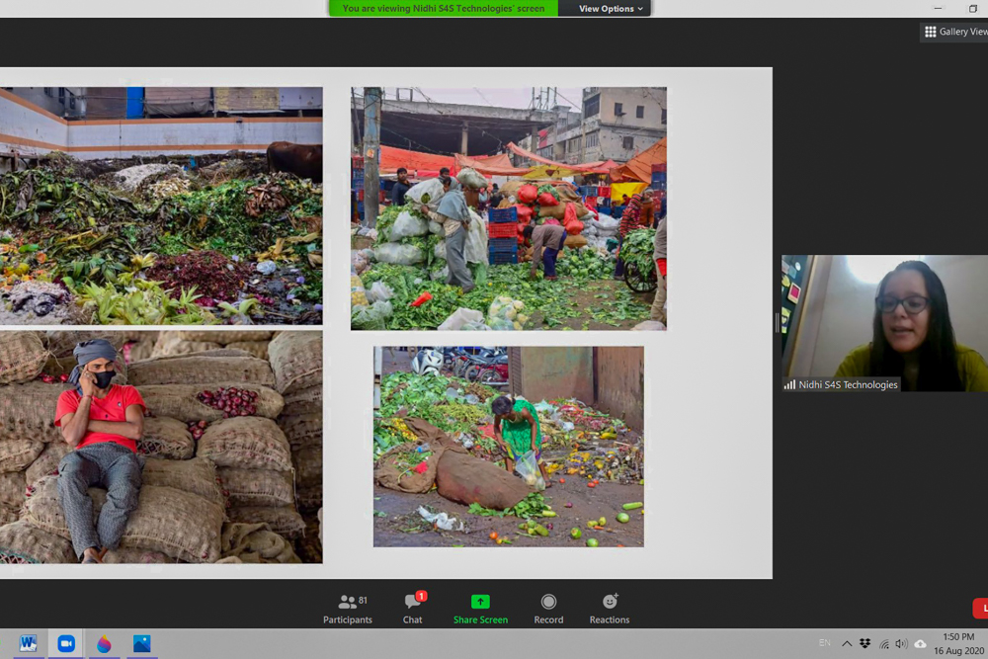Image resolution: width=988 pixels, height=659 pixels.
Task: Open the Chat panel
Action: click(x=413, y=609)
